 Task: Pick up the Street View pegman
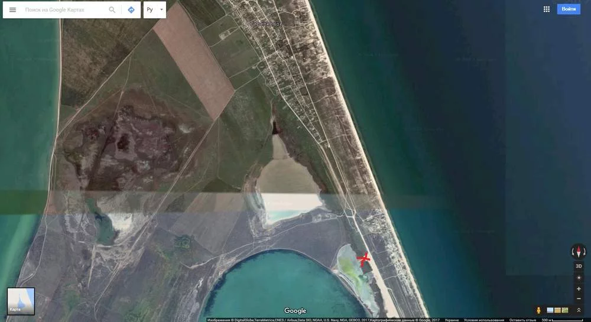[x=538, y=310]
